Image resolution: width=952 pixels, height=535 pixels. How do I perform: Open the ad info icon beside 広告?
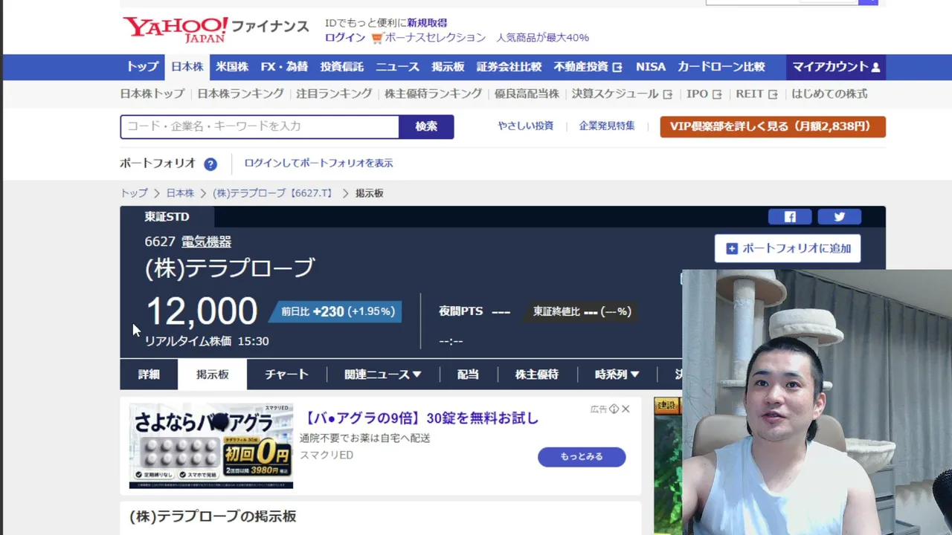(x=614, y=409)
